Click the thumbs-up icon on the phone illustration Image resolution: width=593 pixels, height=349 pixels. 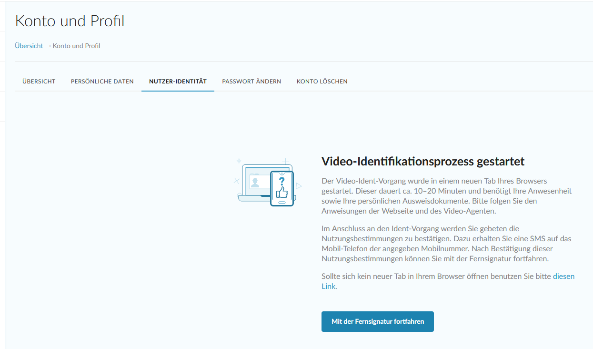tap(282, 192)
